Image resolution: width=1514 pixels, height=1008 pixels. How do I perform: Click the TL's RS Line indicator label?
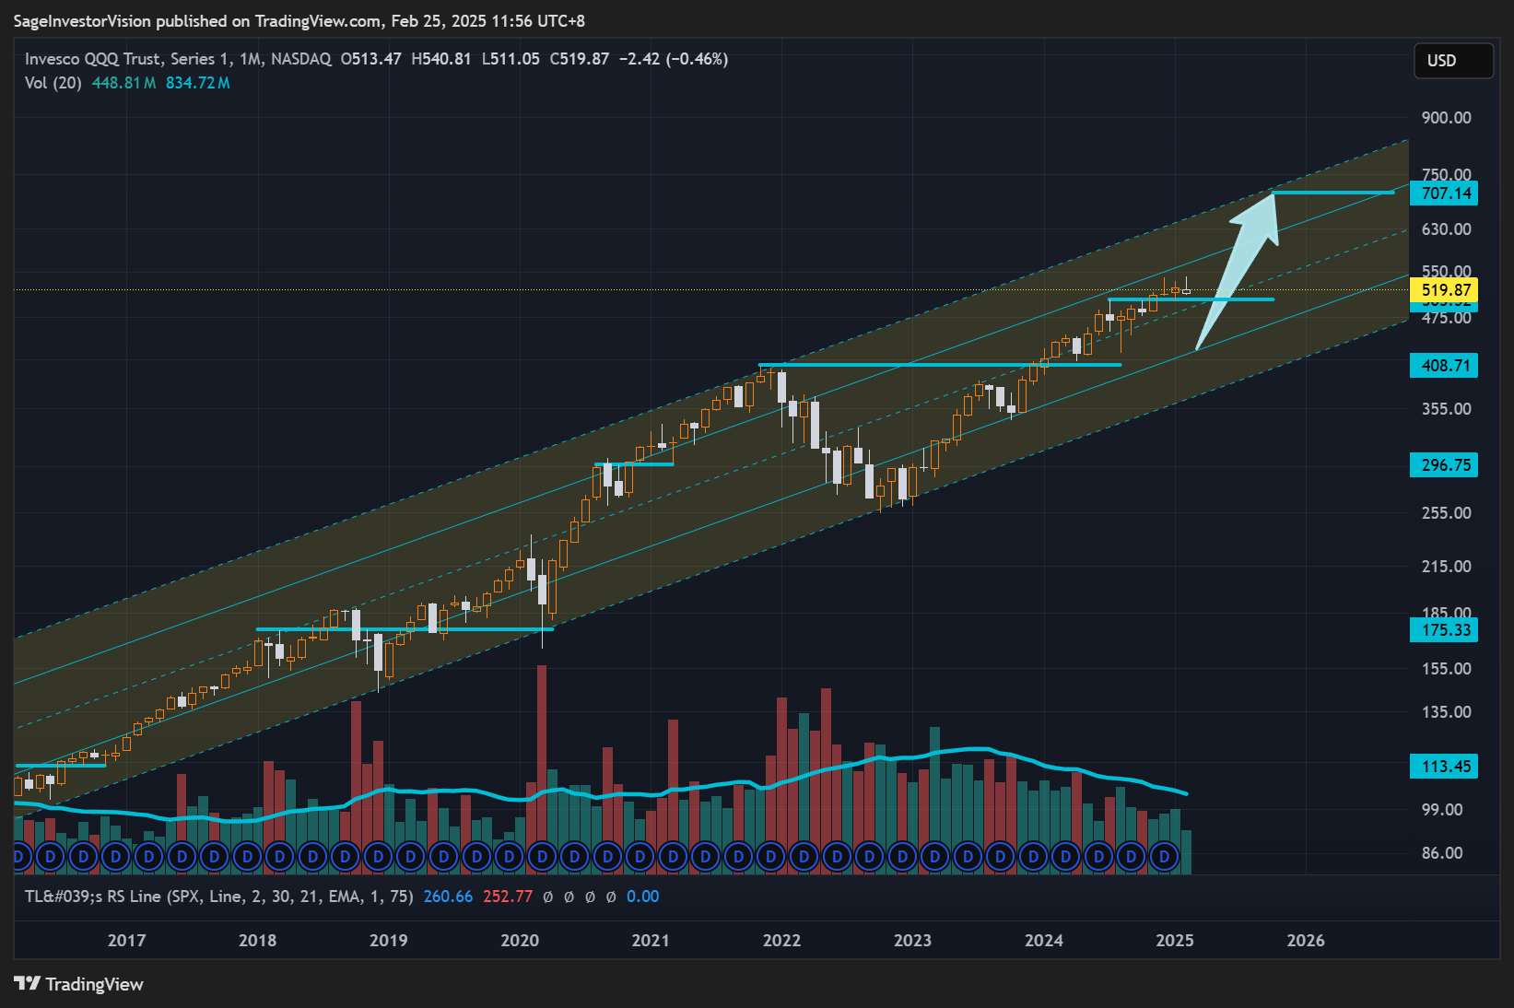(219, 897)
